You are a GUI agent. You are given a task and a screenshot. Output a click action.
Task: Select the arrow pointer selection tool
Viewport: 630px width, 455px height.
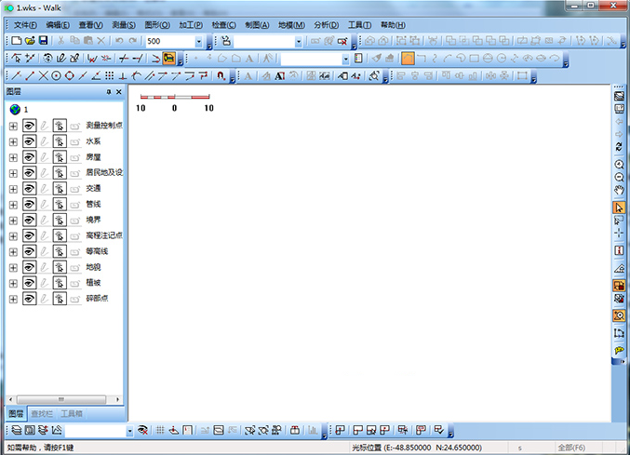point(619,207)
